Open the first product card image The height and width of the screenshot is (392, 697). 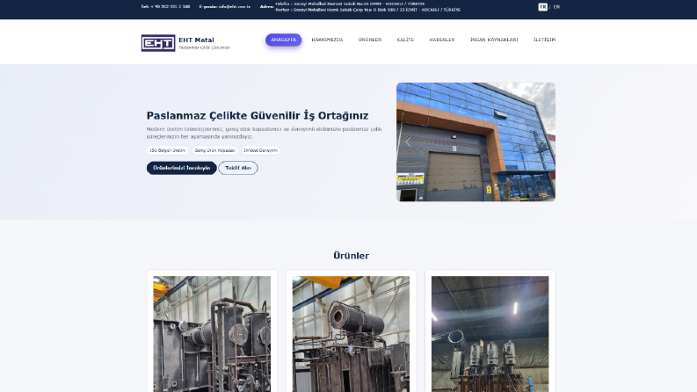212,334
